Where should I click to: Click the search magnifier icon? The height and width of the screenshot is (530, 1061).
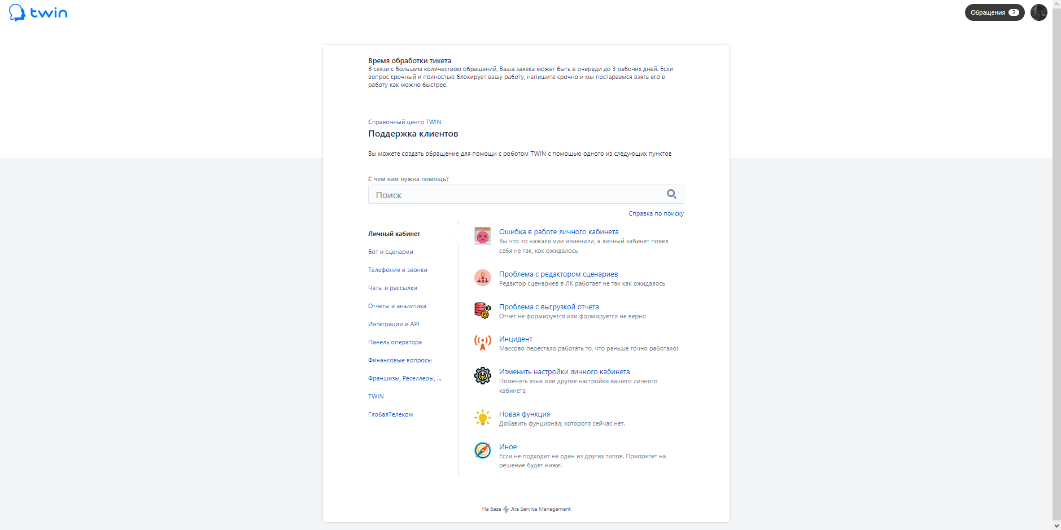pos(671,194)
